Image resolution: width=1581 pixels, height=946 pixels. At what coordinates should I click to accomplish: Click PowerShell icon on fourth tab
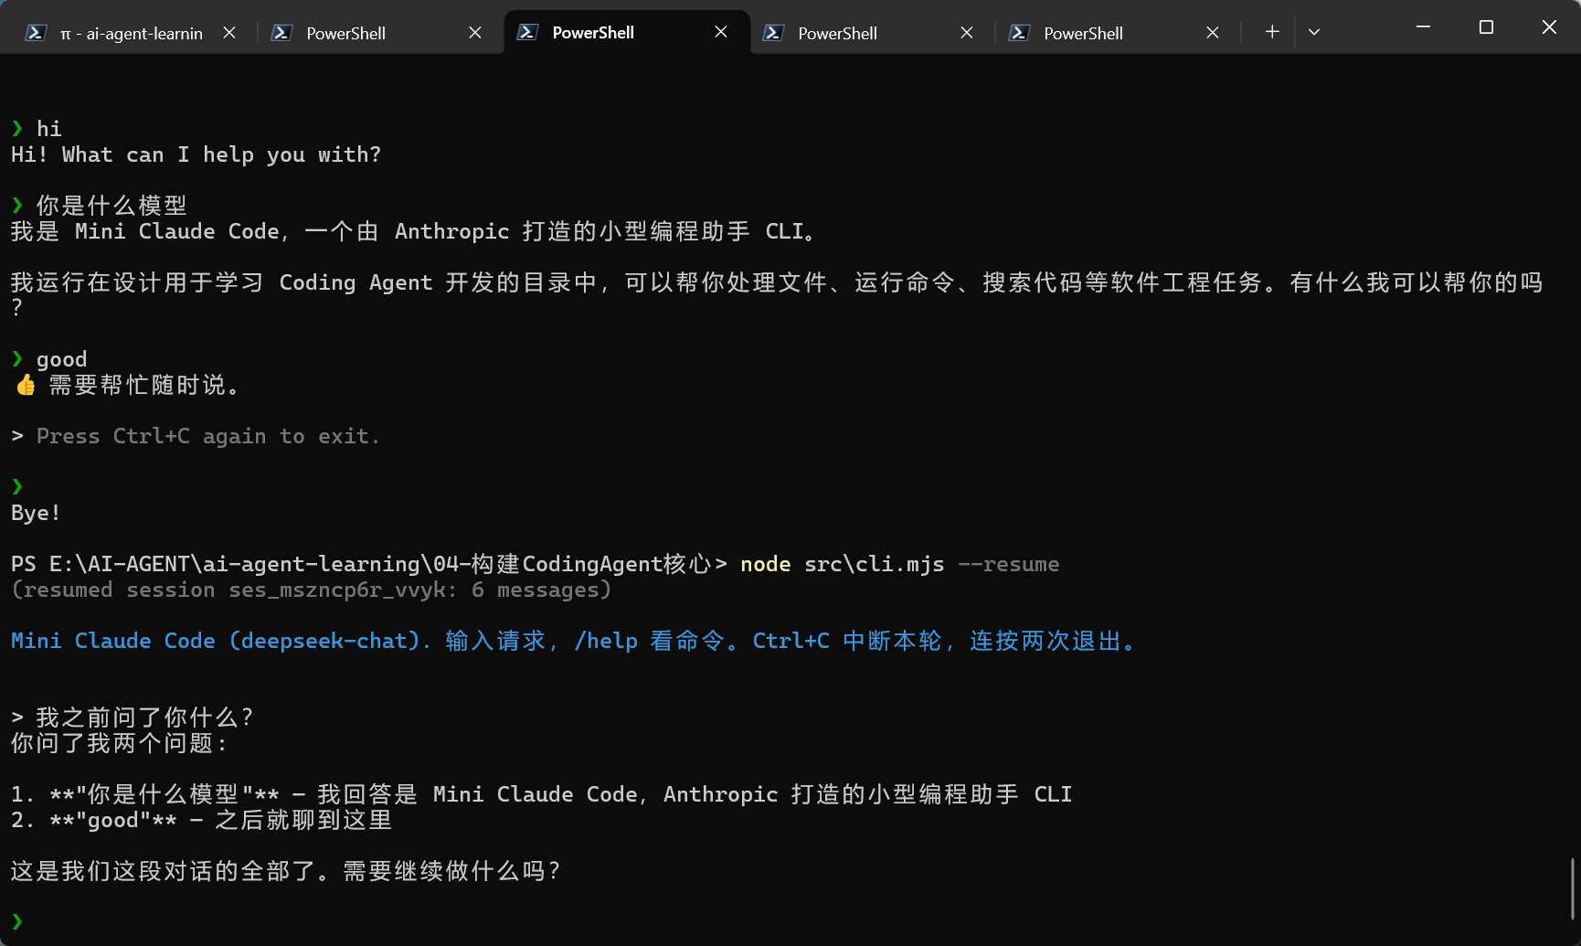pyautogui.click(x=773, y=33)
